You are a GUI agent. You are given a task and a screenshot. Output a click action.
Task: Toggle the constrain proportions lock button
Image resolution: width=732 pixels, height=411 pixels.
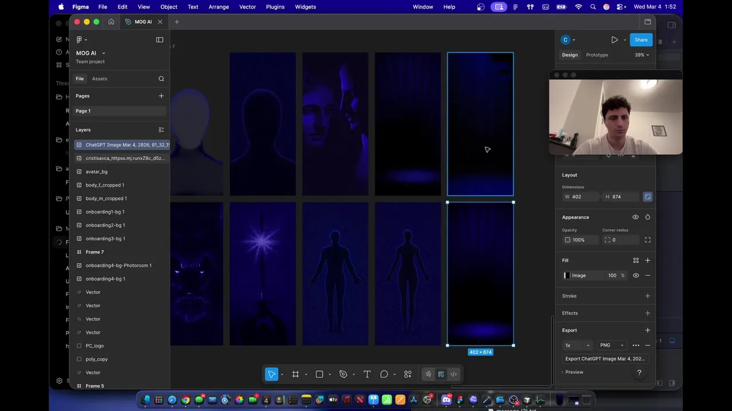(x=647, y=197)
